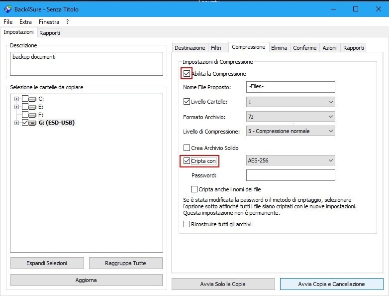Select the G: drive checkbox in folder tree
This screenshot has height=296, width=389.
tap(25, 123)
